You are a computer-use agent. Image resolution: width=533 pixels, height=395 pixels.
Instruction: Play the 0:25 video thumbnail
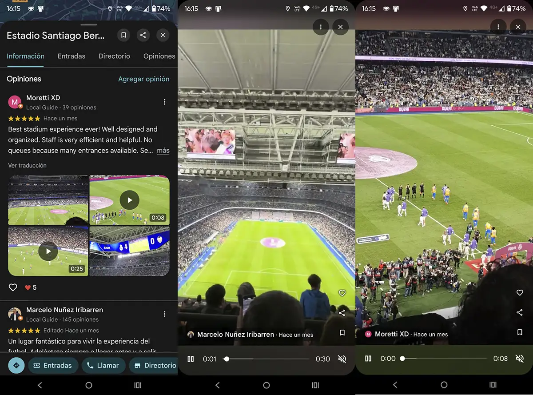pos(48,251)
